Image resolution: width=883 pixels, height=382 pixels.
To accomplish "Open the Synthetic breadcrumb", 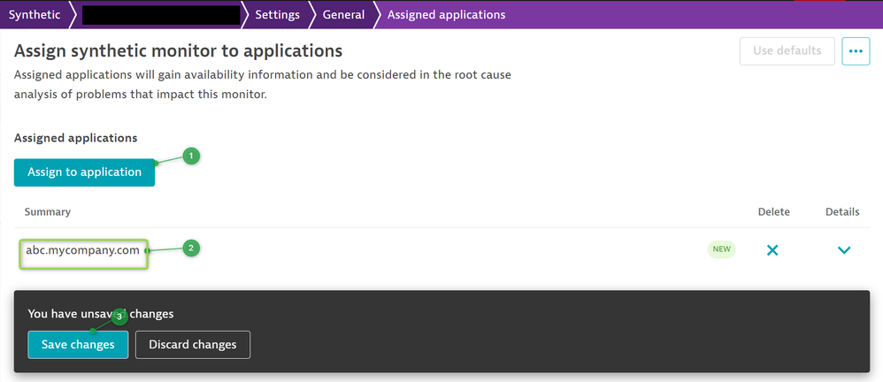I will pos(34,14).
